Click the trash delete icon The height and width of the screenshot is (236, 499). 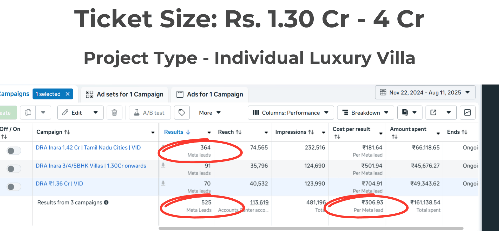[114, 113]
